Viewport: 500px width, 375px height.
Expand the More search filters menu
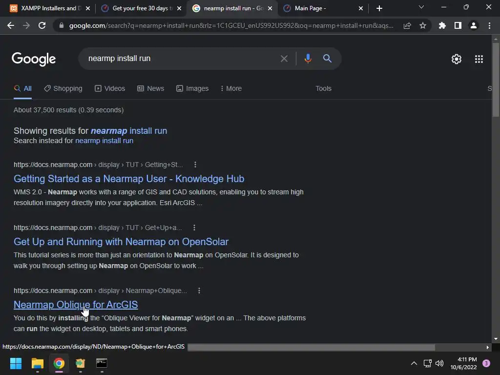pyautogui.click(x=231, y=89)
